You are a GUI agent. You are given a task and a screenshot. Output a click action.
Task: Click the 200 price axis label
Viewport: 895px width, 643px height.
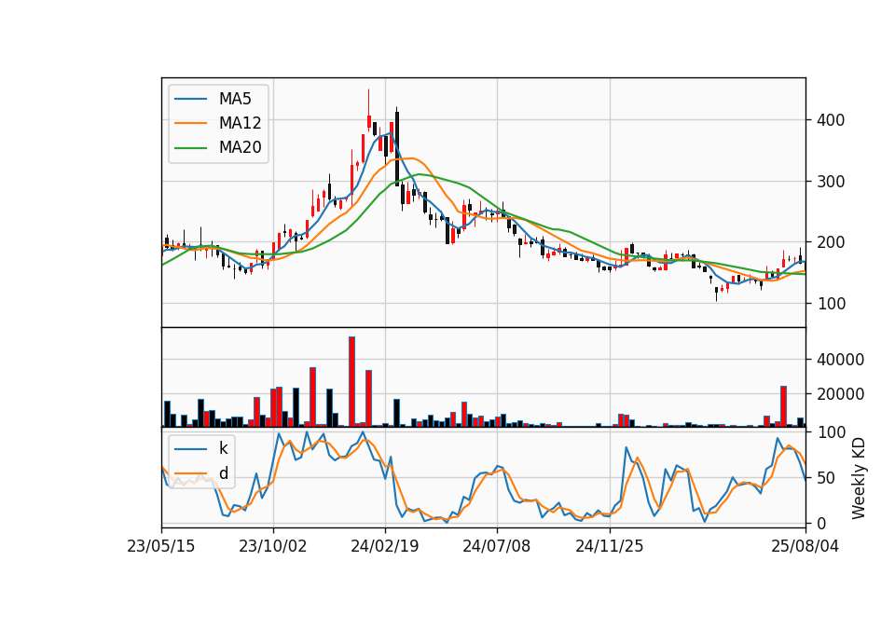click(831, 242)
